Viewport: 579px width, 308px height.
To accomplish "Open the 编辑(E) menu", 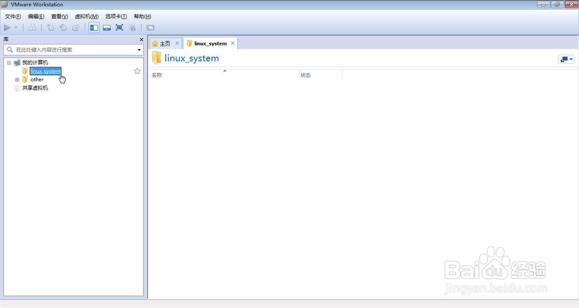I will click(36, 16).
